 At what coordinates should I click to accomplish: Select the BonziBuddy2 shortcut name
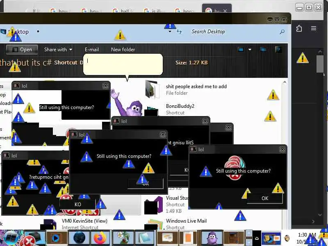click(x=180, y=106)
